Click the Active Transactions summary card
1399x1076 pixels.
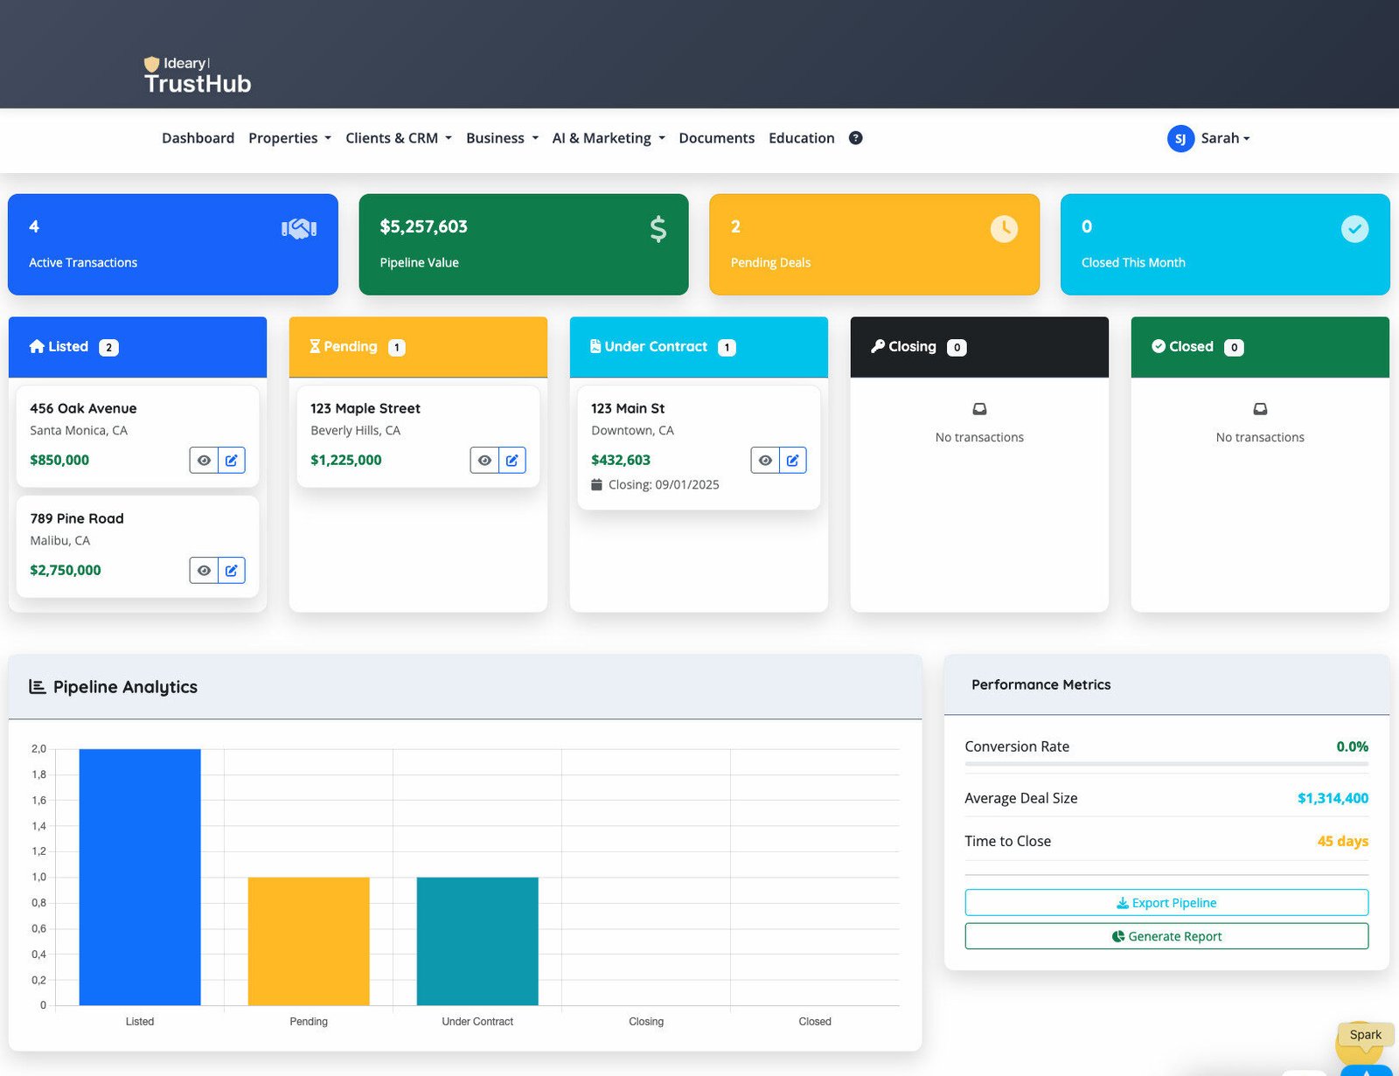pos(173,244)
